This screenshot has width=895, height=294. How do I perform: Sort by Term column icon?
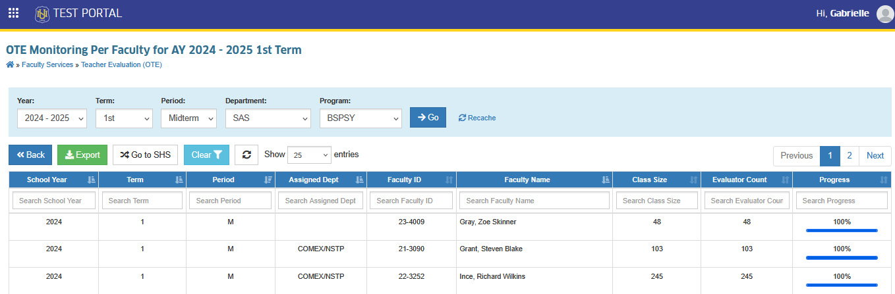coord(179,180)
